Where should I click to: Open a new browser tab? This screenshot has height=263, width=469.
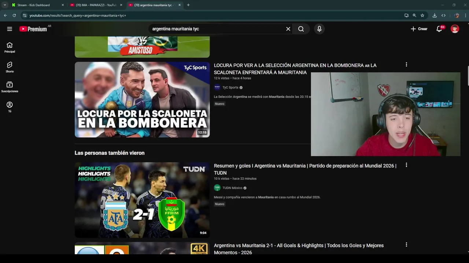click(188, 5)
